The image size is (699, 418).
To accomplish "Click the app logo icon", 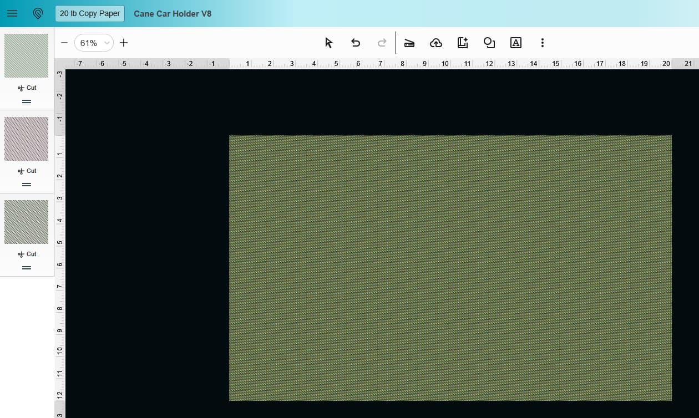I will pos(38,13).
